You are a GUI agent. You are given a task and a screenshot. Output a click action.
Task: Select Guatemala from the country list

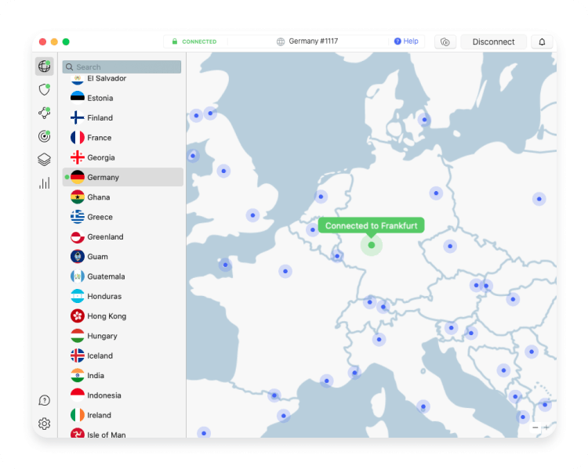coord(123,276)
